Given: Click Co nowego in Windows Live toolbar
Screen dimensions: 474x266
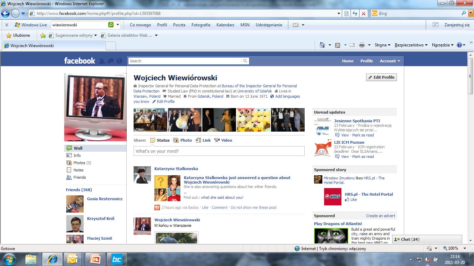Looking at the screenshot, I should coord(140,25).
